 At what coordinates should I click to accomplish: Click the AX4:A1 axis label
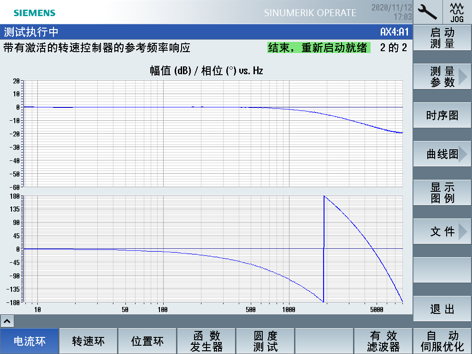[394, 32]
